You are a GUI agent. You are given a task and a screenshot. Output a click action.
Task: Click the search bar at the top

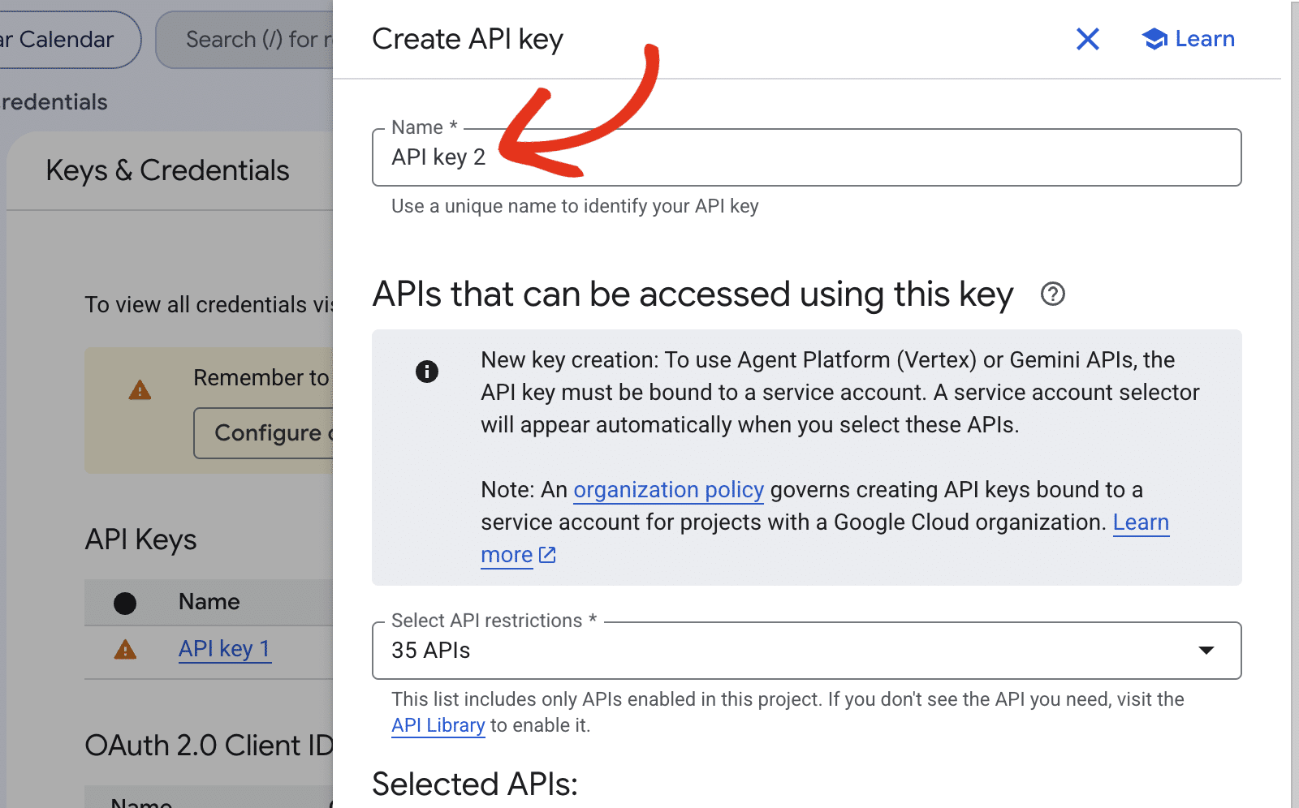pyautogui.click(x=244, y=40)
